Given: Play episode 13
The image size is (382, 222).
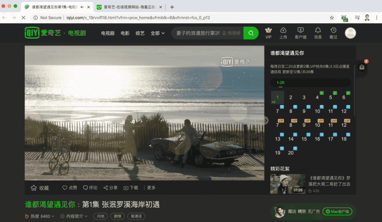Looking at the screenshot, I should (x=278, y=139).
